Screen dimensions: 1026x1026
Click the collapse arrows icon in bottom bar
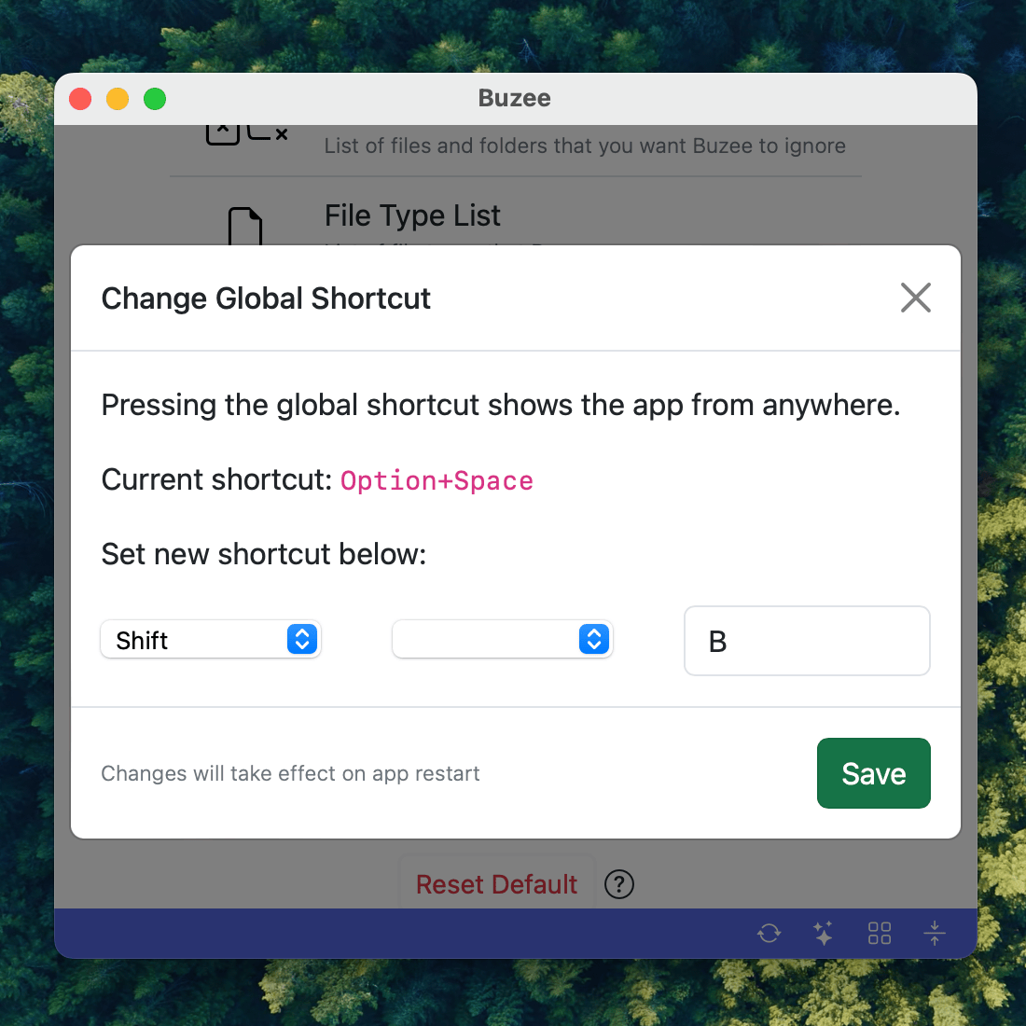pyautogui.click(x=934, y=933)
